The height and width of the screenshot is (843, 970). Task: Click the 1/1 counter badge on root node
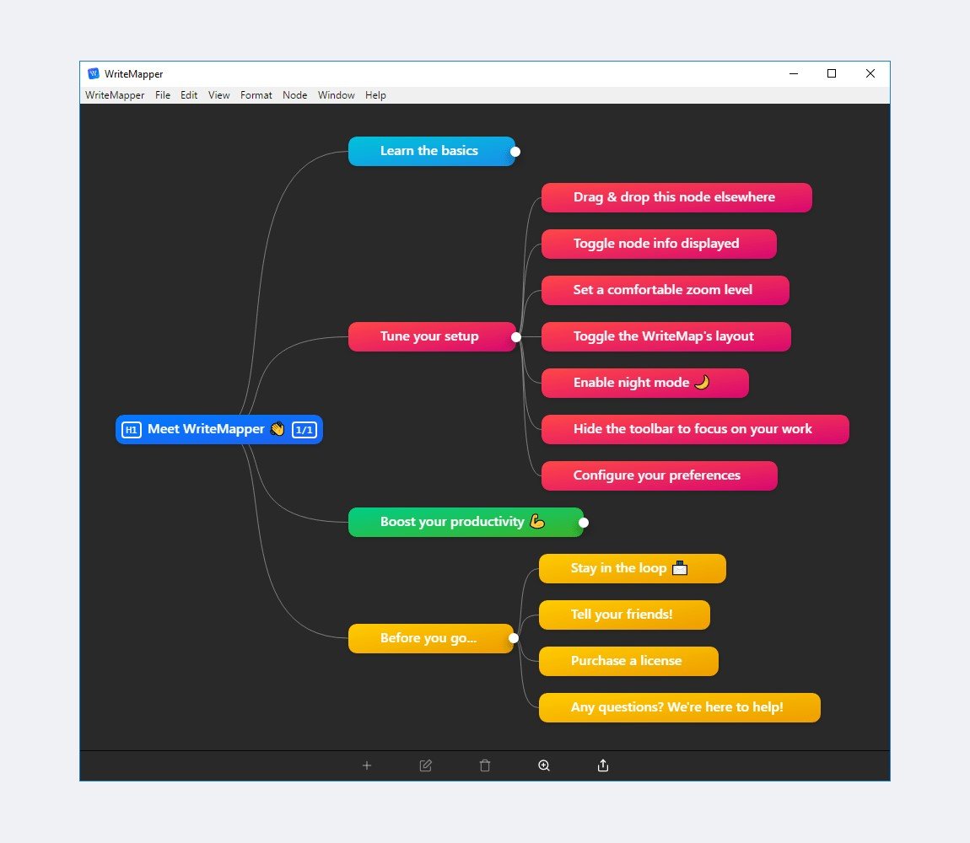304,430
